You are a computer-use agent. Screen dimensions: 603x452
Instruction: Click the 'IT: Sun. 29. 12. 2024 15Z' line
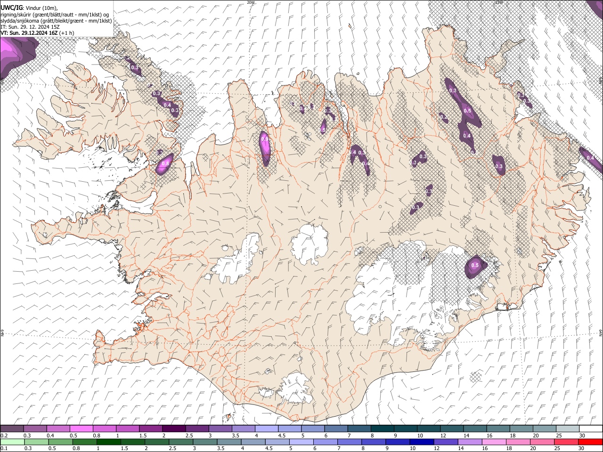click(x=30, y=27)
